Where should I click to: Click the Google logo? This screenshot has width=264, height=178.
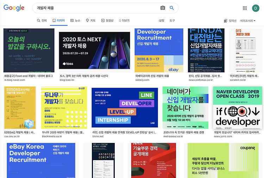tap(14, 8)
